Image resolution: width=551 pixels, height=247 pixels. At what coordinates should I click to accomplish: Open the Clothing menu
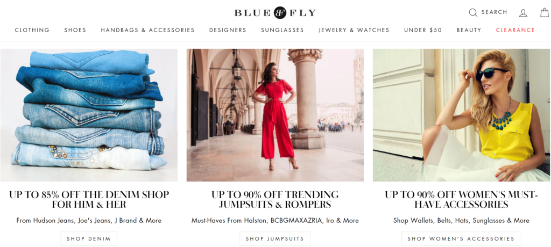32,30
